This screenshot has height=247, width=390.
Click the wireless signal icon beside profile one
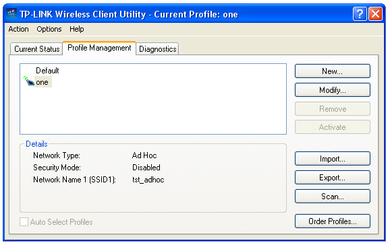[29, 81]
